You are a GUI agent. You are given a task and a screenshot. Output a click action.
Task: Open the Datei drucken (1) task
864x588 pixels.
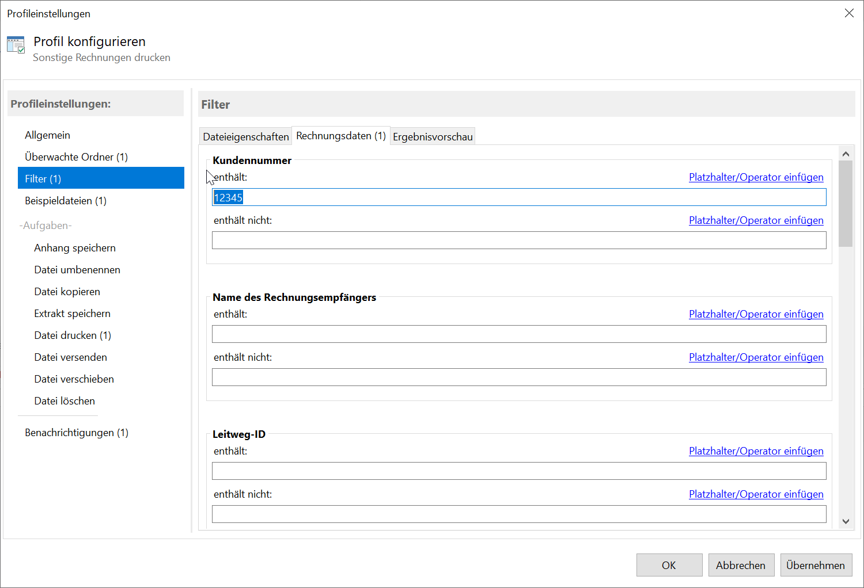pyautogui.click(x=73, y=335)
